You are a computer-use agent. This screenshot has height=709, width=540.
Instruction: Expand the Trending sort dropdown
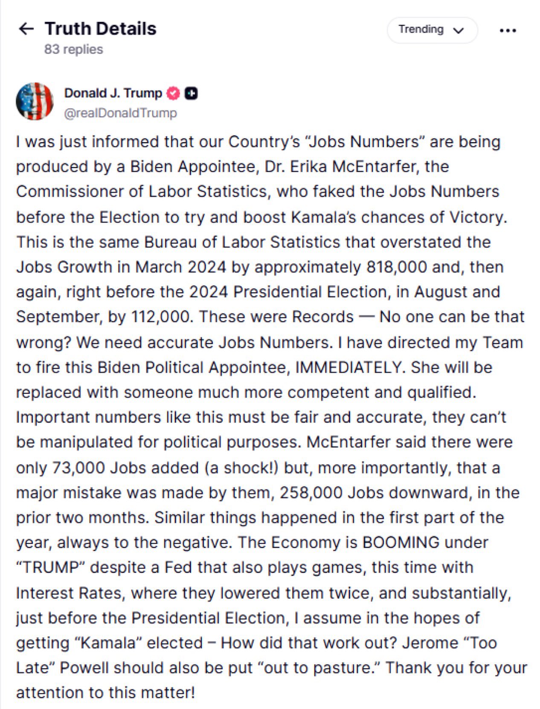tap(431, 30)
